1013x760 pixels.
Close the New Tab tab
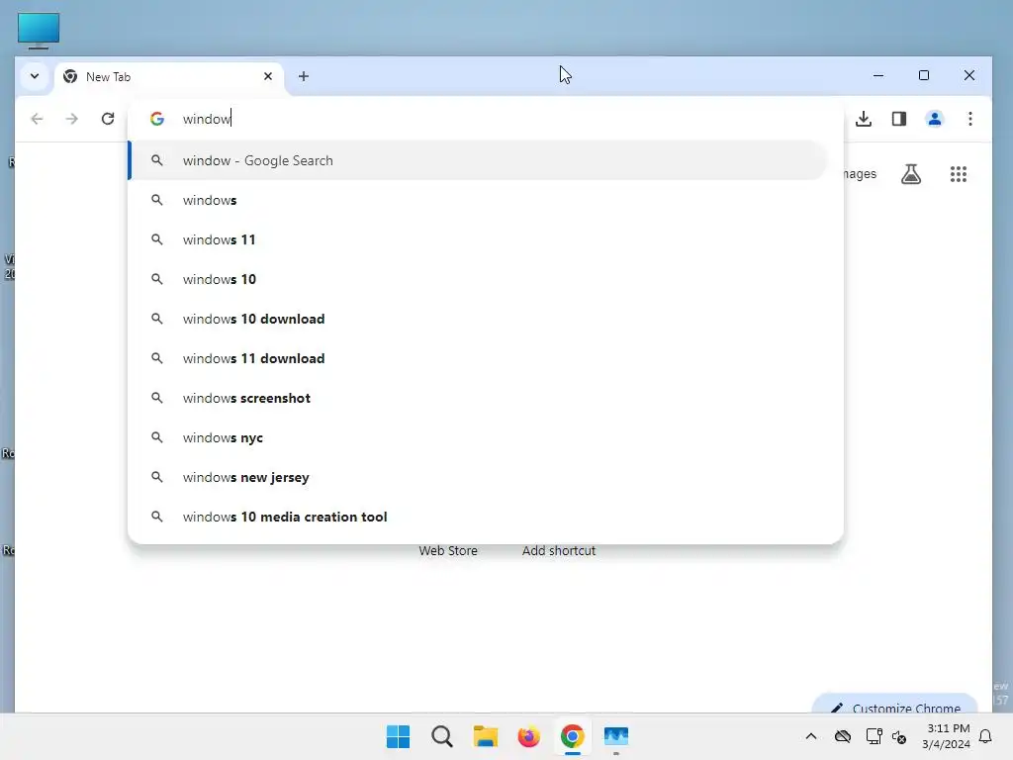[x=268, y=76]
